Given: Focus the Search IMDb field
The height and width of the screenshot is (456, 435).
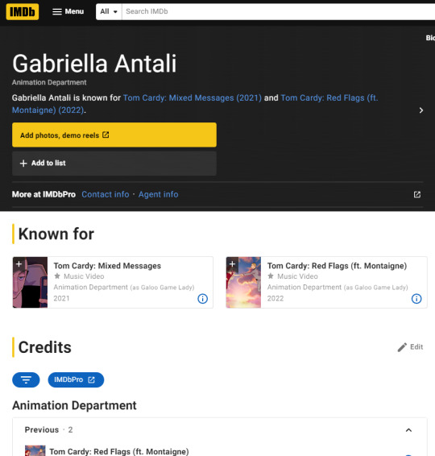Looking at the screenshot, I should tap(278, 11).
